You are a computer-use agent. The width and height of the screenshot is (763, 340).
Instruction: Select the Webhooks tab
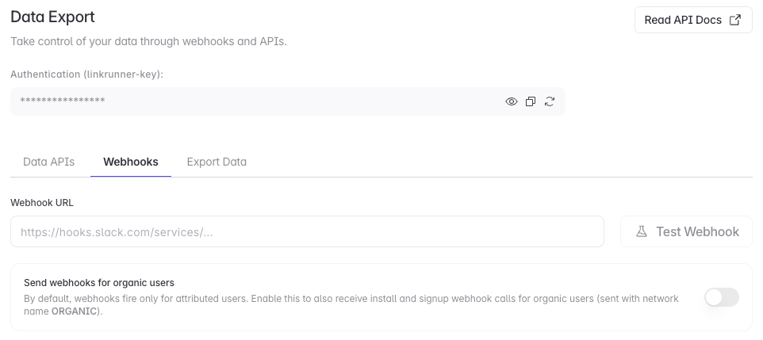(130, 162)
